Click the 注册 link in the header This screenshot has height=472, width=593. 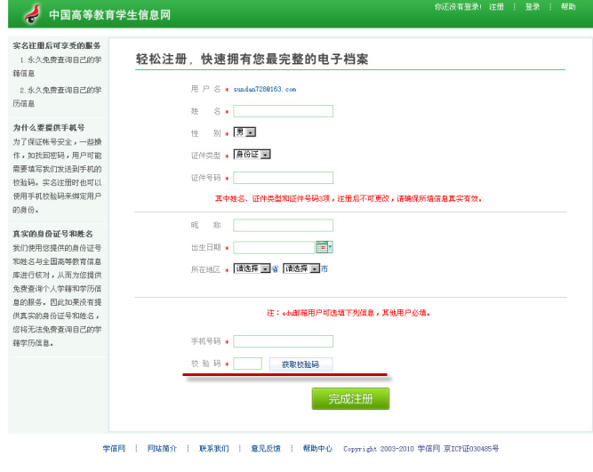(496, 7)
